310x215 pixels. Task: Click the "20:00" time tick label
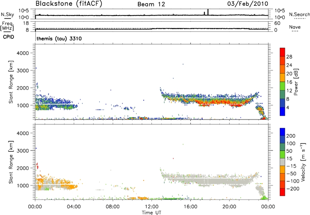229,207
